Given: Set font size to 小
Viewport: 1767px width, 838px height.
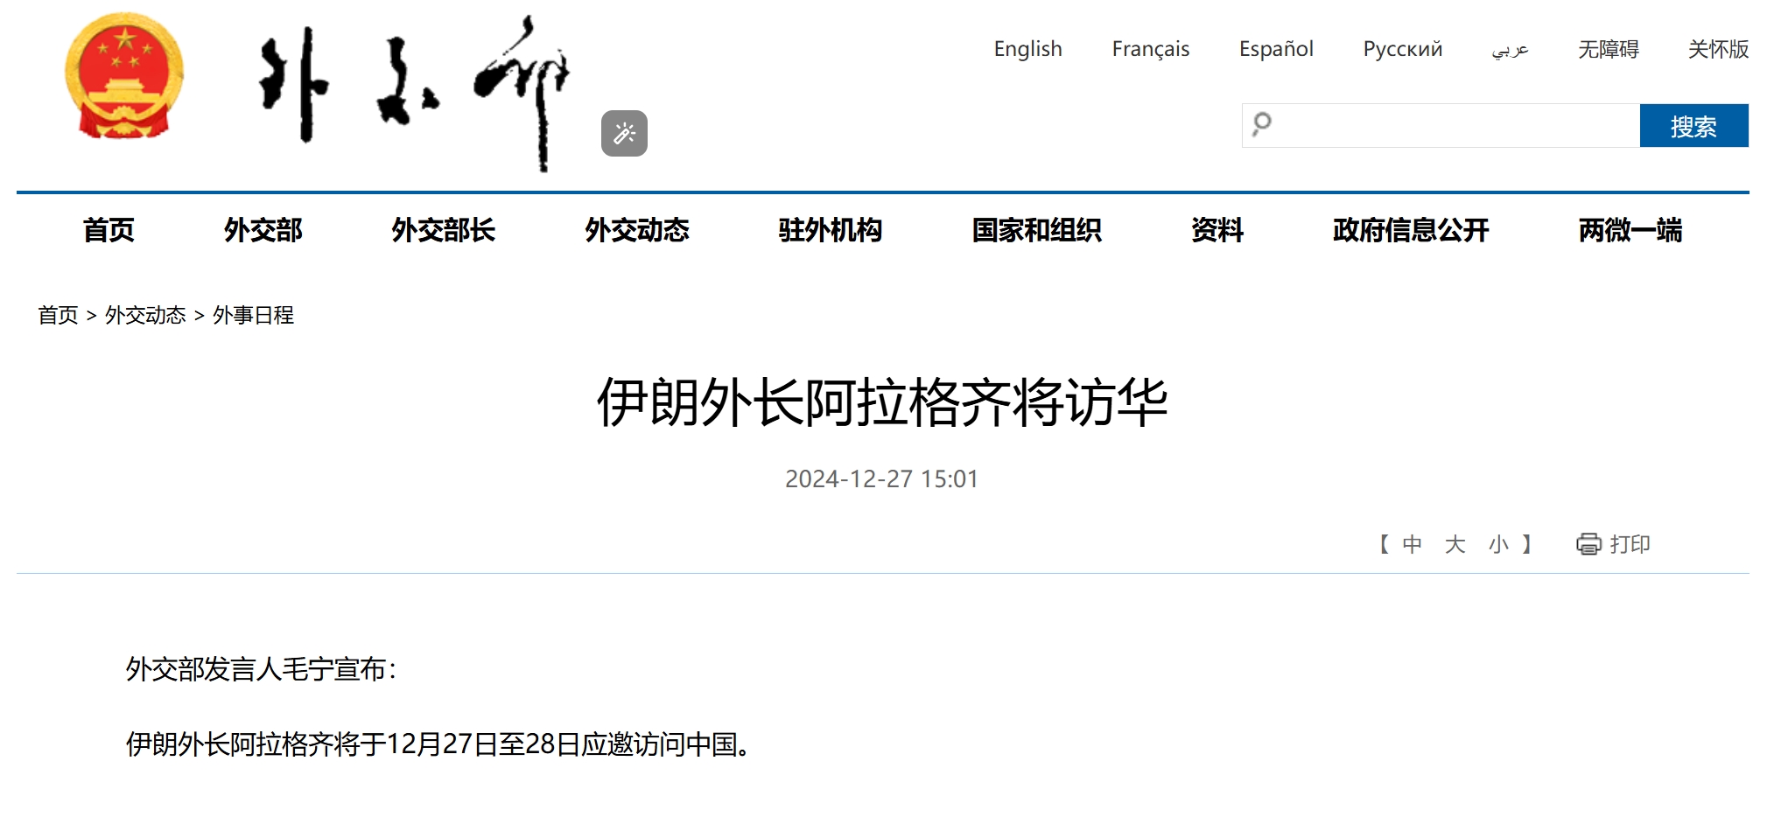Looking at the screenshot, I should click(x=1498, y=544).
